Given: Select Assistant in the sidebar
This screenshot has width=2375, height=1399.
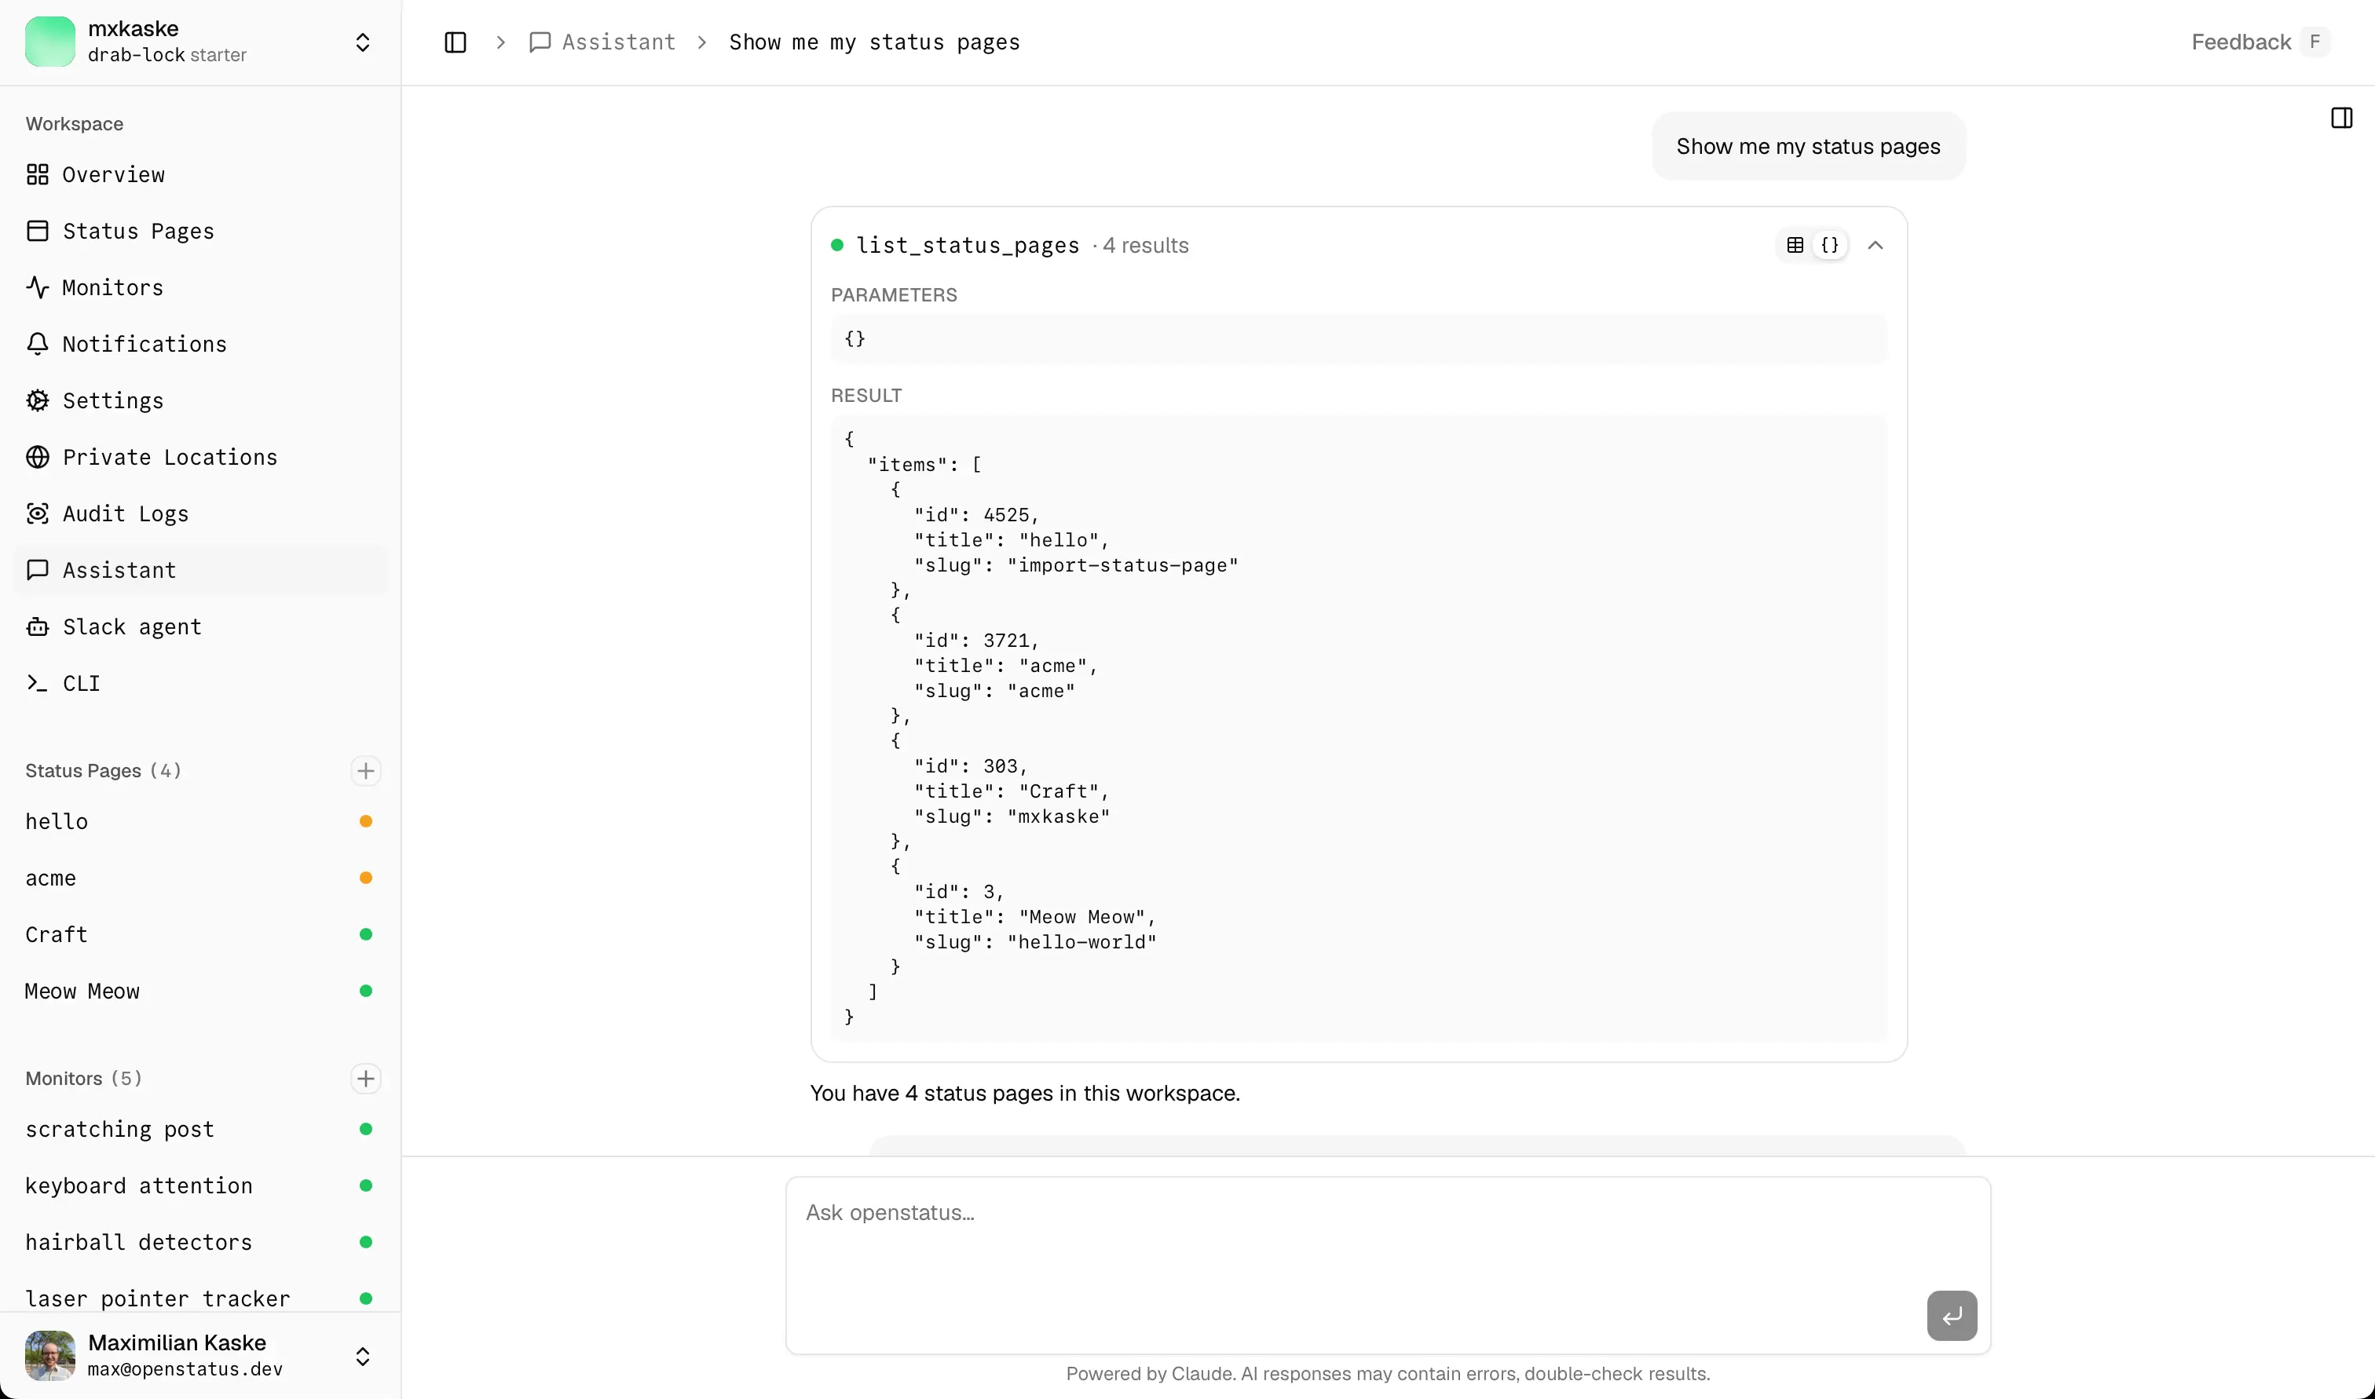Looking at the screenshot, I should pos(200,570).
